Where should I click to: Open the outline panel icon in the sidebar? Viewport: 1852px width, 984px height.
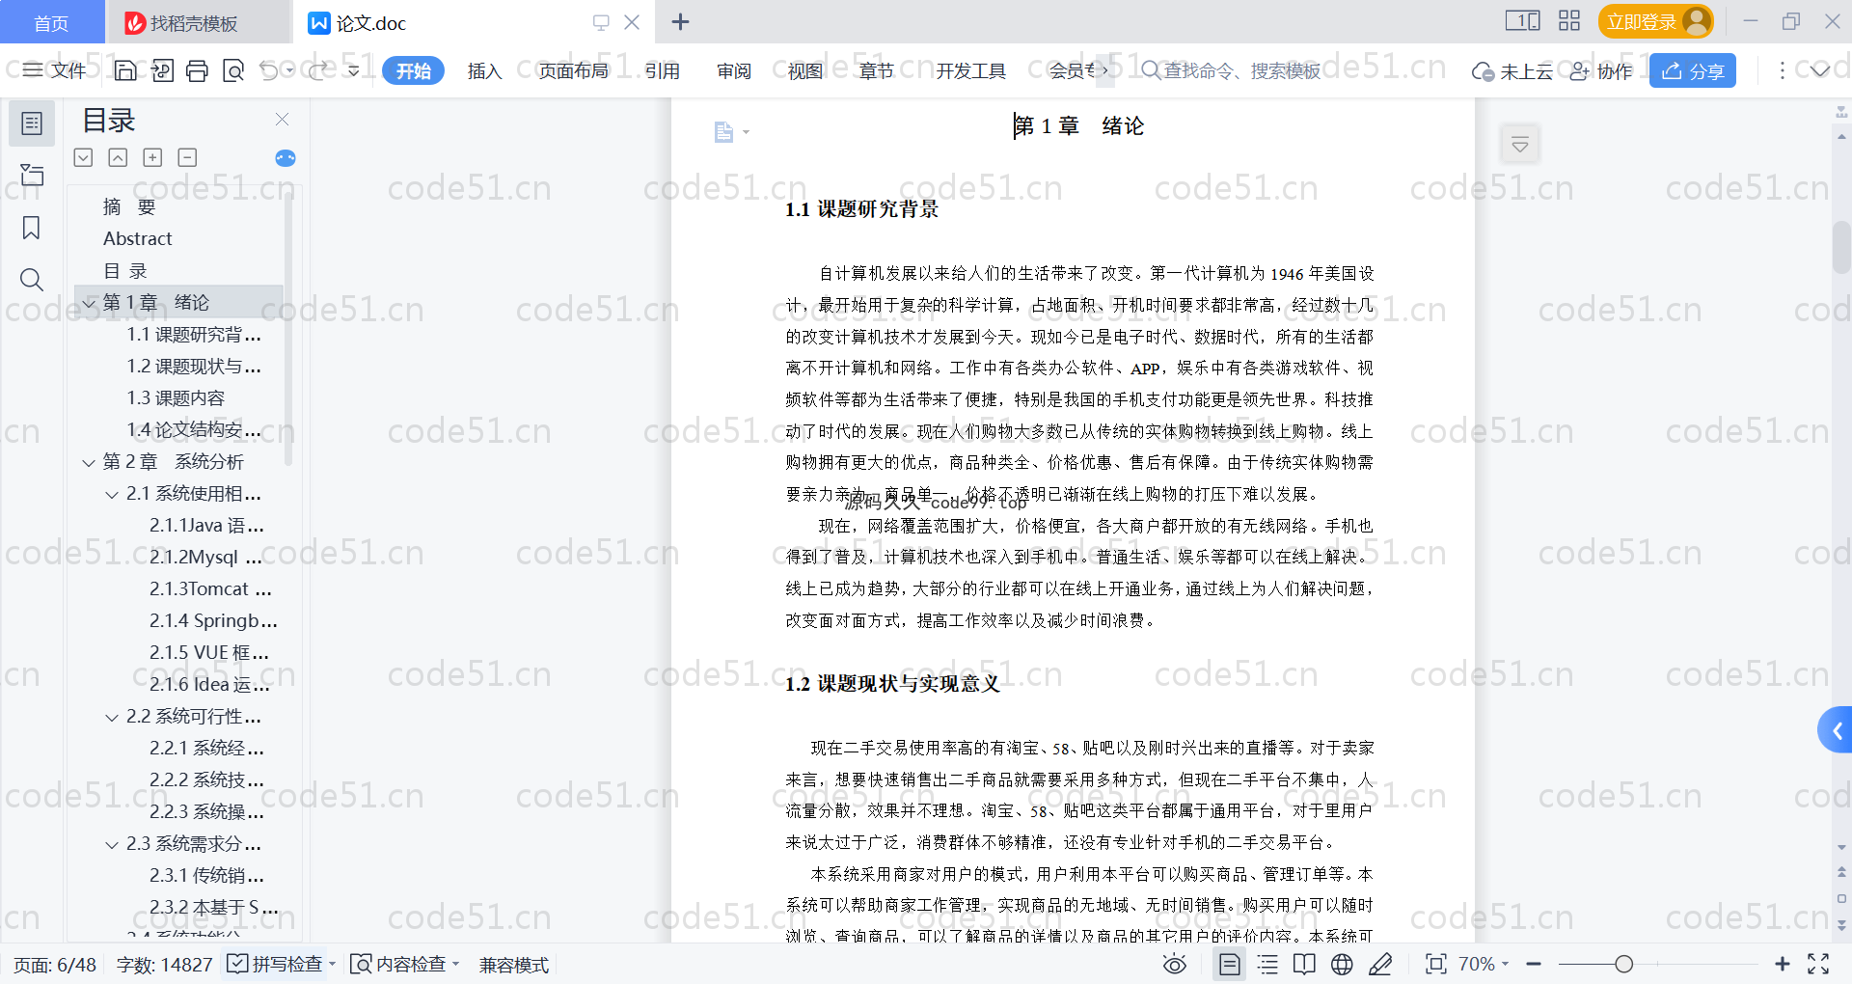click(x=32, y=123)
